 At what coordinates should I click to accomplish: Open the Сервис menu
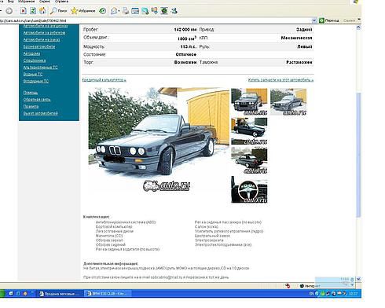pyautogui.click(x=45, y=2)
